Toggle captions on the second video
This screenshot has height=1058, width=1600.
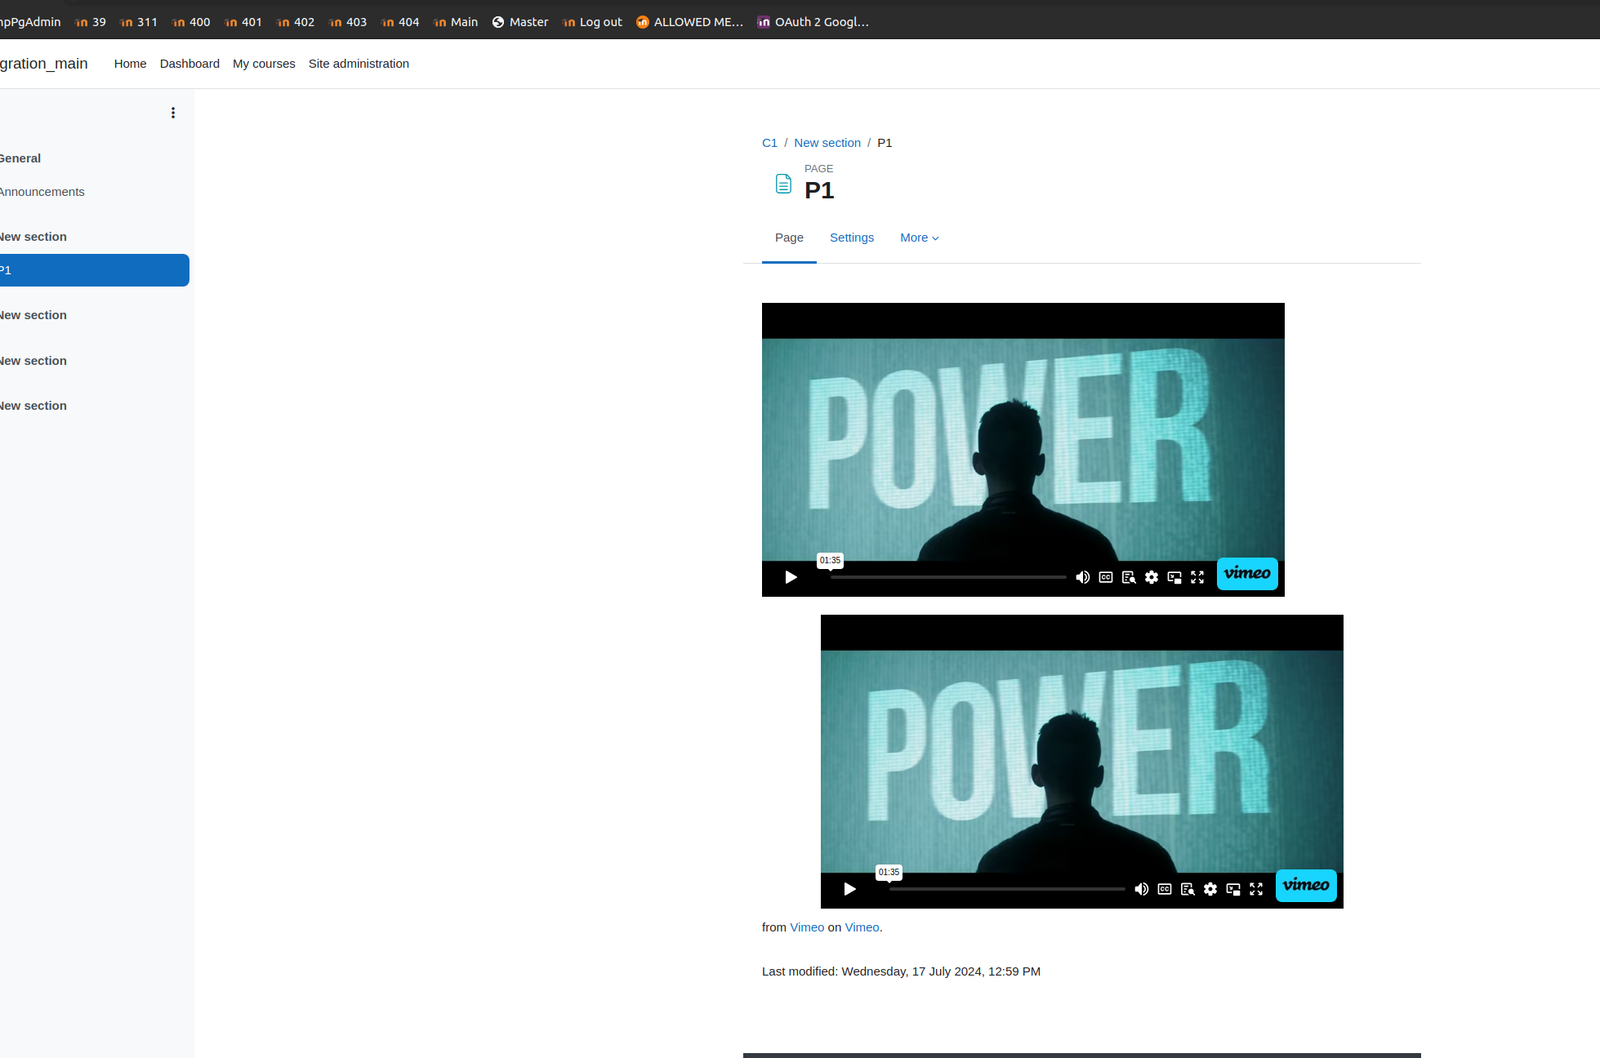coord(1165,889)
